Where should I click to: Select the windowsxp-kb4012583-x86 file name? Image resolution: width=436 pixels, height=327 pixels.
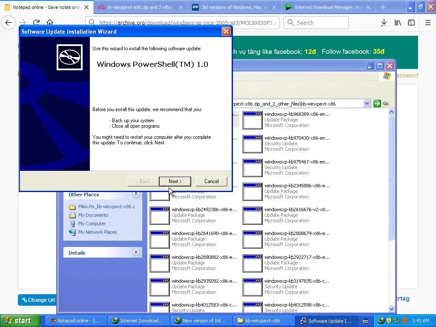coord(204,305)
